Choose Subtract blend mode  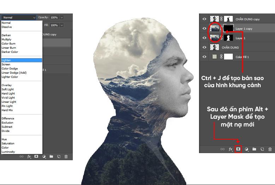click(22, 127)
